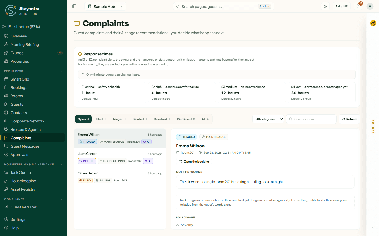
Task: Open Olivia Brown's complaint
Action: click(120, 177)
